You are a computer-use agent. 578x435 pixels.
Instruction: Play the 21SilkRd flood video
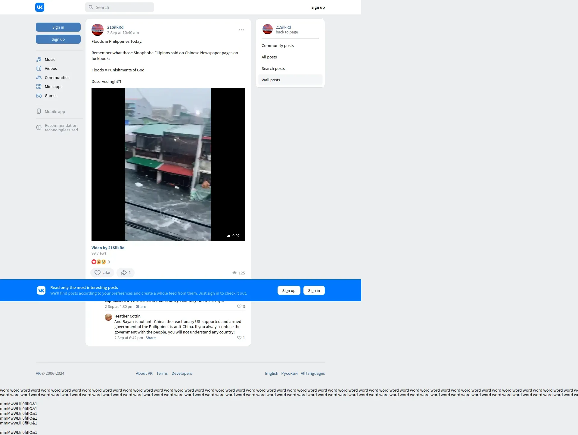(x=168, y=164)
